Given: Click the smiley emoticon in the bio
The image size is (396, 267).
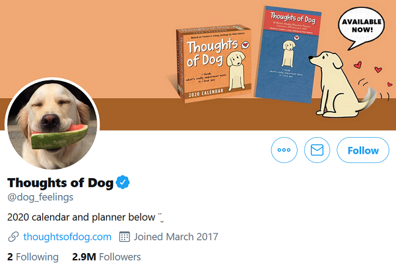Looking at the screenshot, I should point(160,216).
